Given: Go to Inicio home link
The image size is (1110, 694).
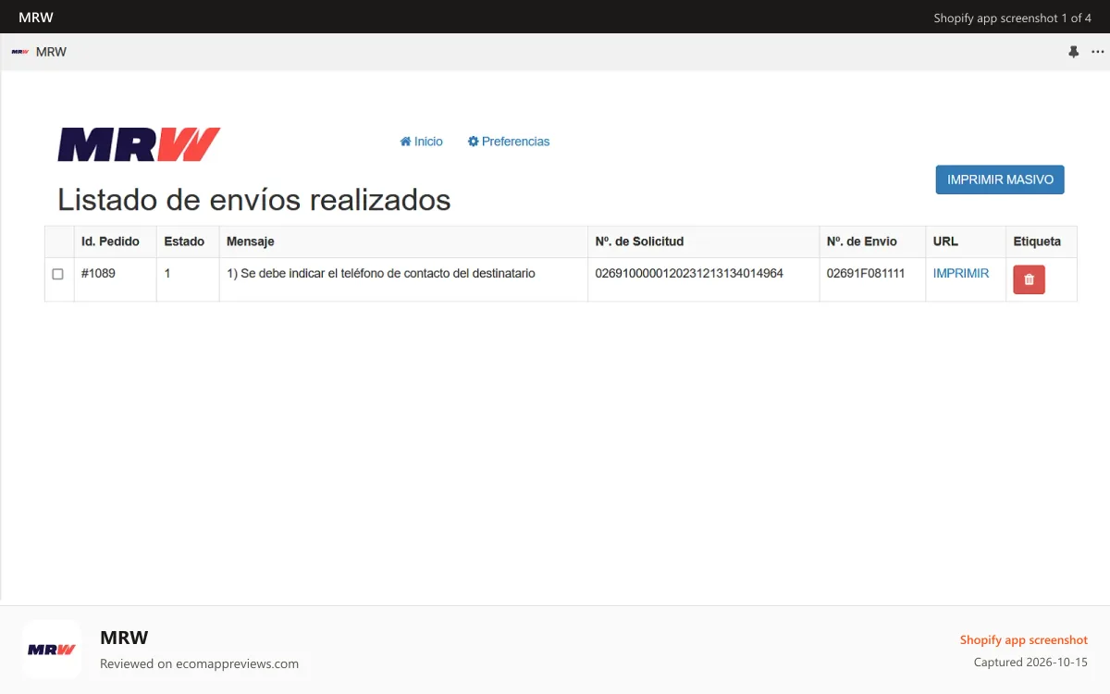Looking at the screenshot, I should (422, 142).
